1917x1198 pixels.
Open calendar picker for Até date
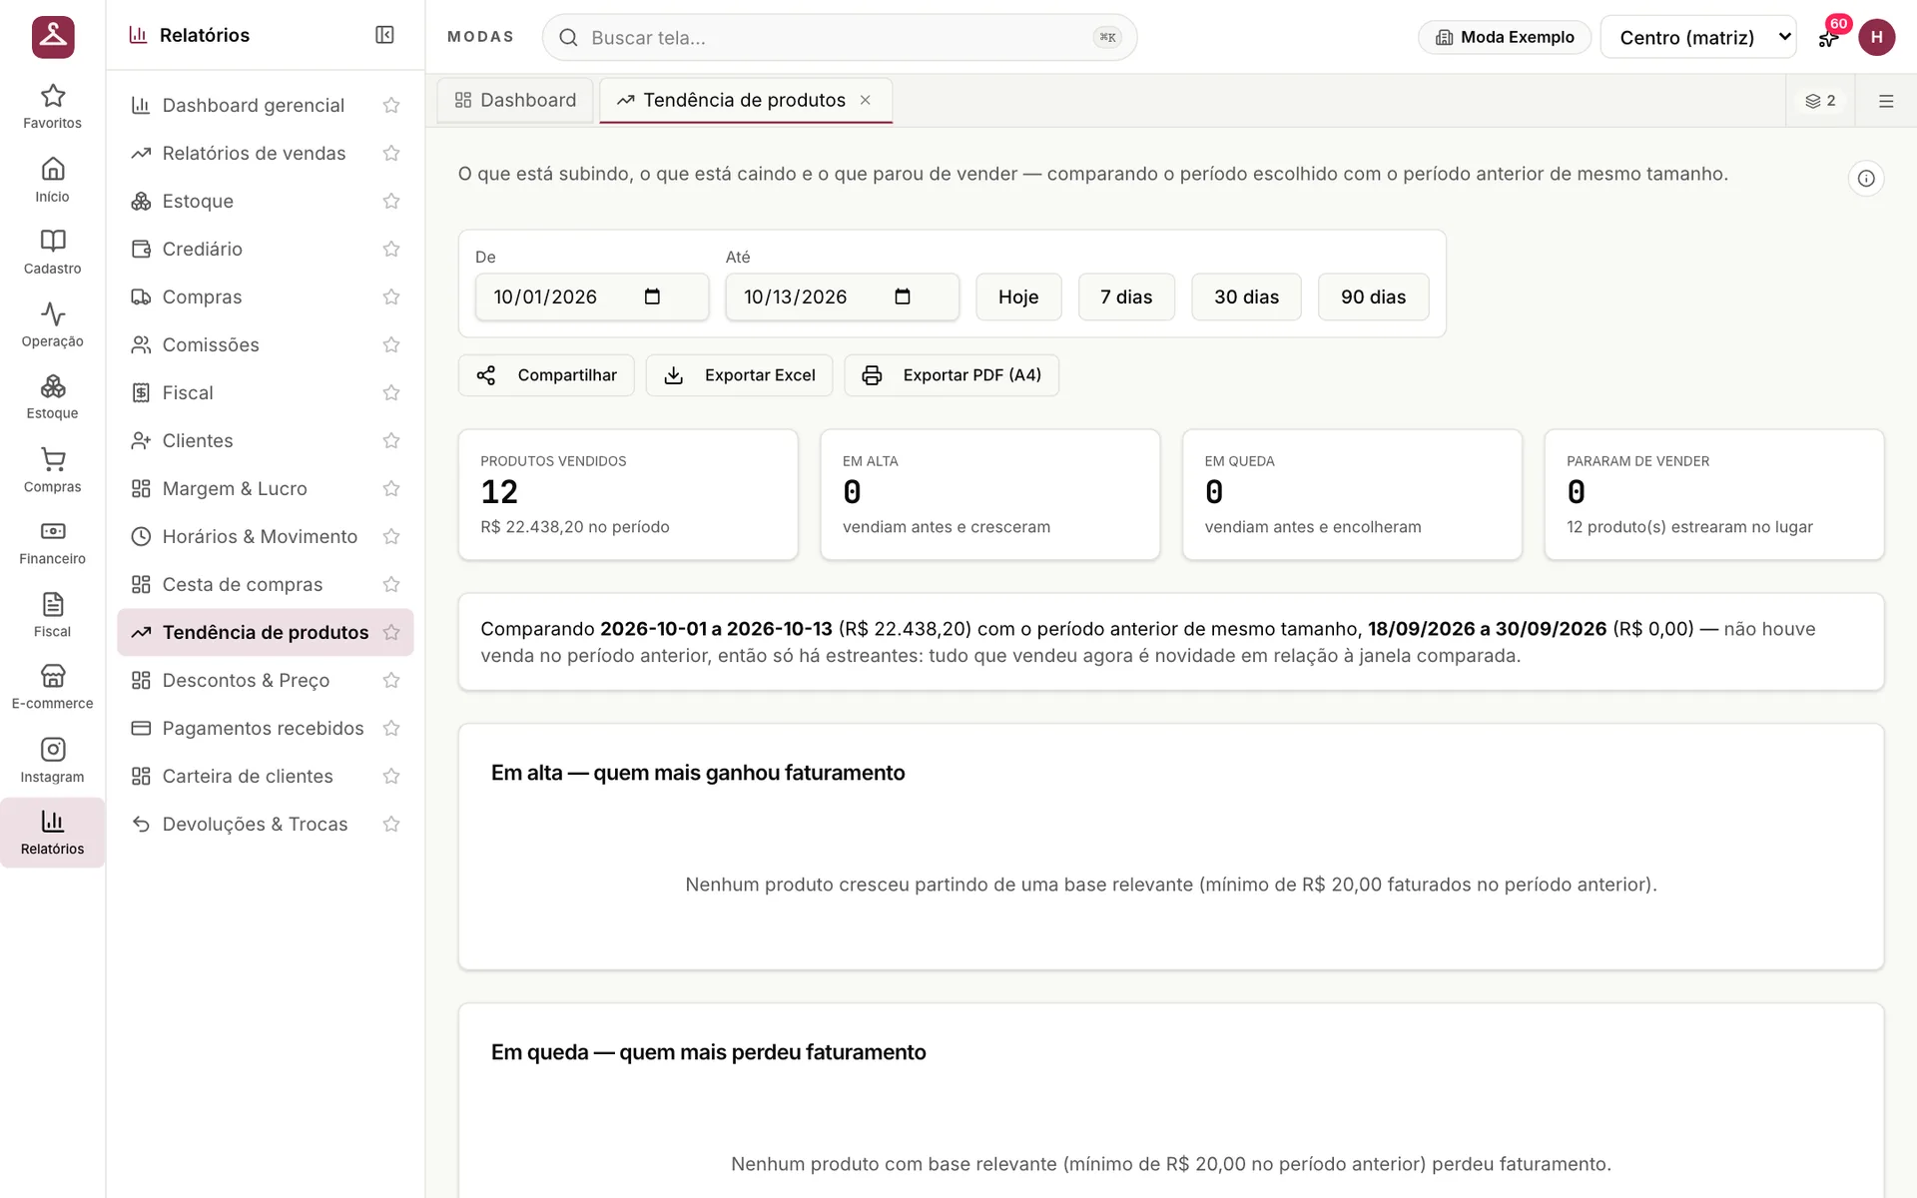click(x=903, y=297)
